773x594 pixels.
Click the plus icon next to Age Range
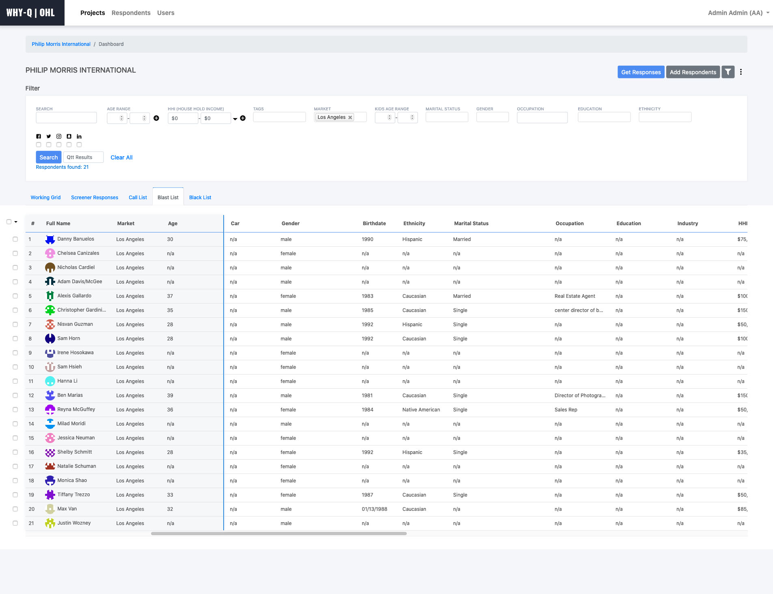156,118
